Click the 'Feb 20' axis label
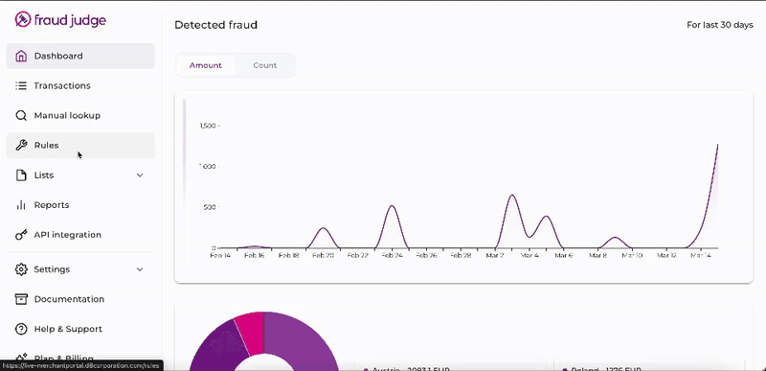The width and height of the screenshot is (766, 371). pyautogui.click(x=323, y=256)
